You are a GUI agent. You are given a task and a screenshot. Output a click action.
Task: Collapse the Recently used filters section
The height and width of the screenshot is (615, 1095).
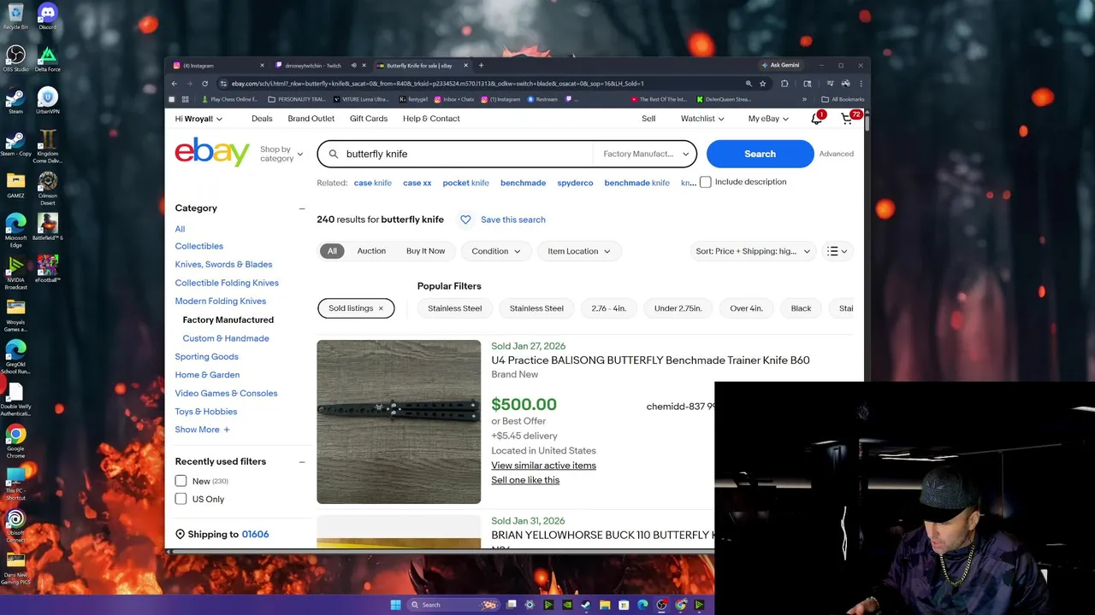pos(301,461)
